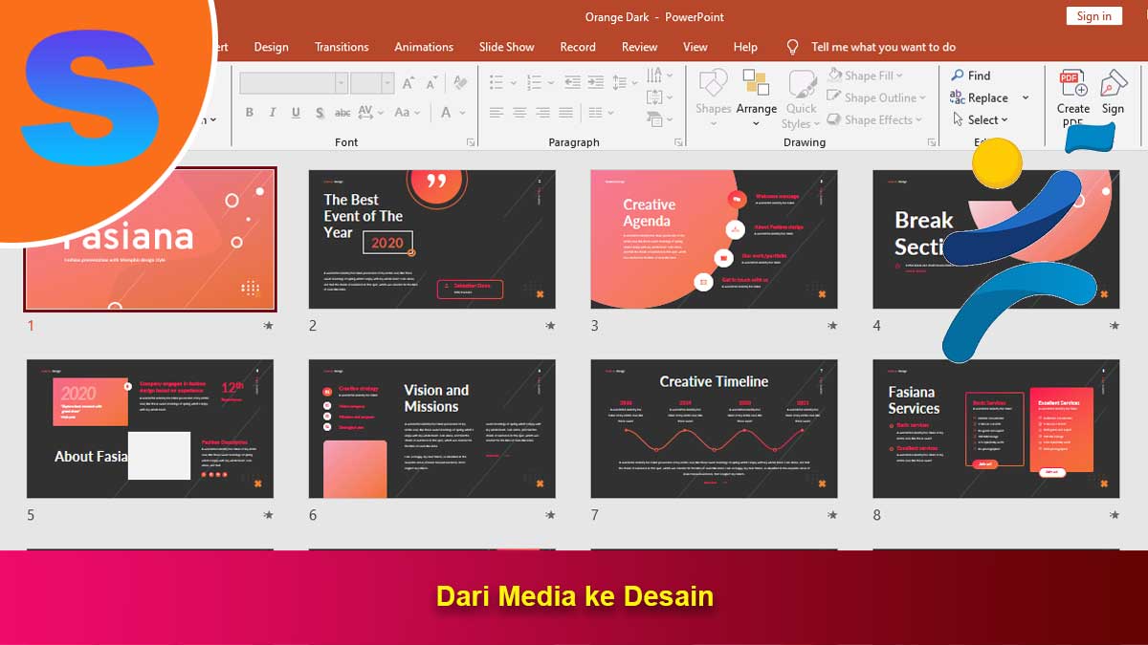Open the Shape Outline dropdown

coord(877,97)
